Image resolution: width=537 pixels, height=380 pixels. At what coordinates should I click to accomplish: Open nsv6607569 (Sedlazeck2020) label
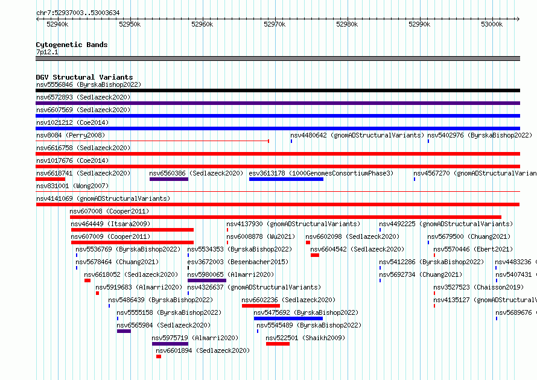click(83, 110)
